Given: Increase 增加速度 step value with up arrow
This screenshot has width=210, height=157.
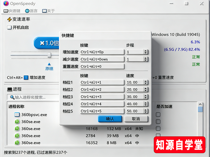Looking at the screenshot, I should 146,51.
